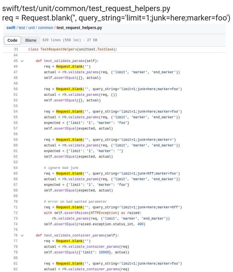Click query_string on line 71
This screenshot has height=272, width=233.
click(x=105, y=207)
